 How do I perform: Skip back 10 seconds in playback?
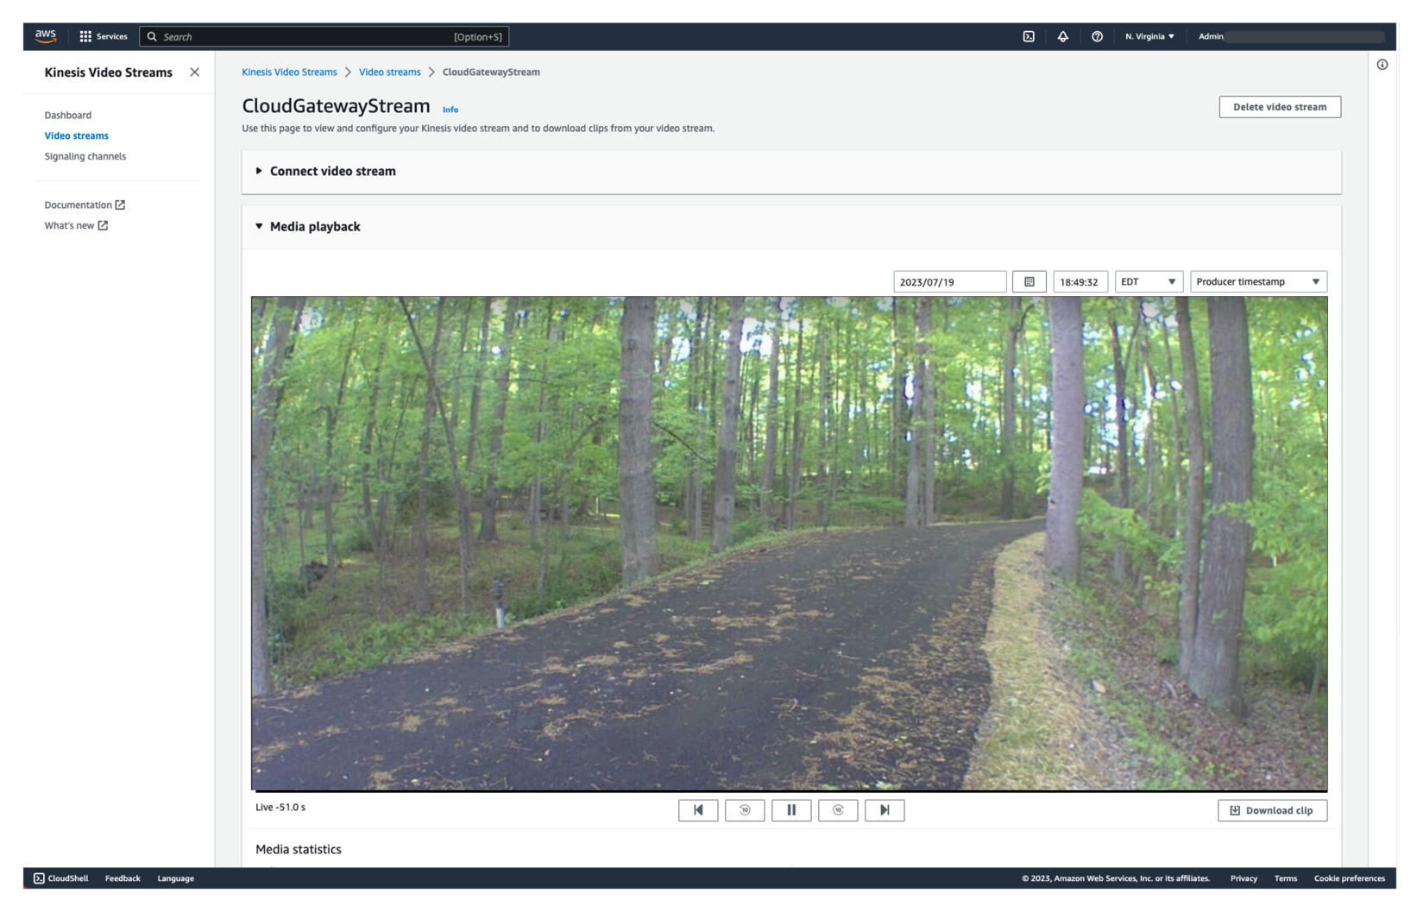(745, 810)
